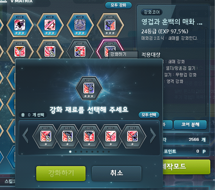The image size is (215, 190).
Task: Jump to second material page dot
Action: pos(76,151)
